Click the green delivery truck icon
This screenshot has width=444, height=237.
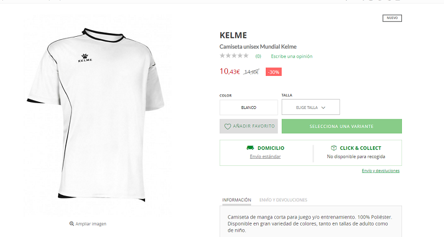pyautogui.click(x=250, y=148)
